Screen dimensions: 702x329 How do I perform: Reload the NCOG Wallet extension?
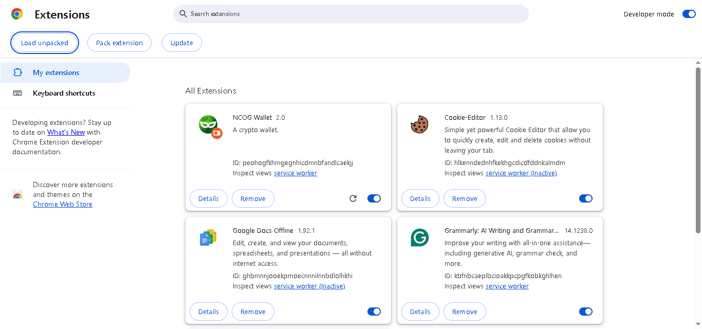pyautogui.click(x=353, y=198)
